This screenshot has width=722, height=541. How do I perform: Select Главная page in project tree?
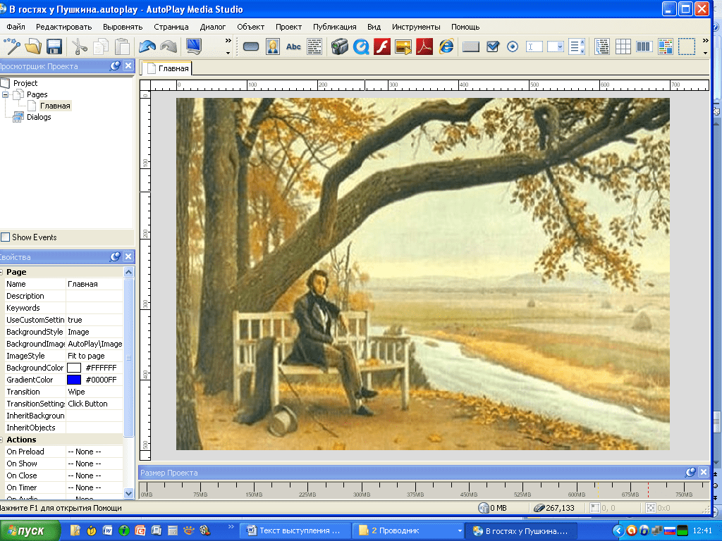click(x=55, y=106)
